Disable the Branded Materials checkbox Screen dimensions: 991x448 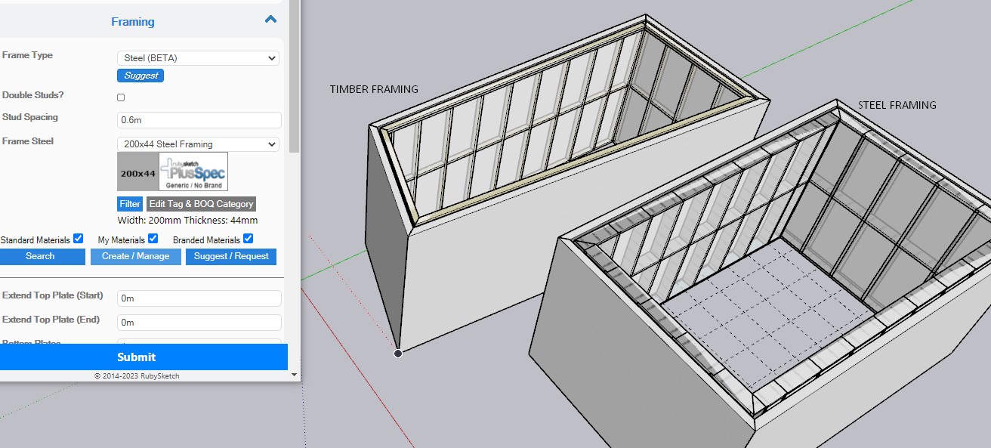[248, 239]
